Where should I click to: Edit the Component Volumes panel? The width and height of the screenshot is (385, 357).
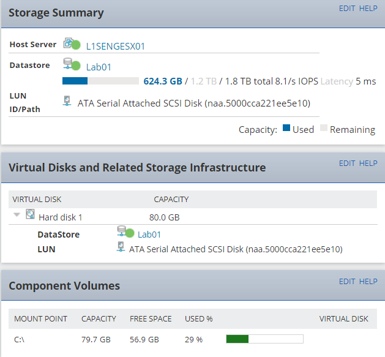(x=346, y=282)
